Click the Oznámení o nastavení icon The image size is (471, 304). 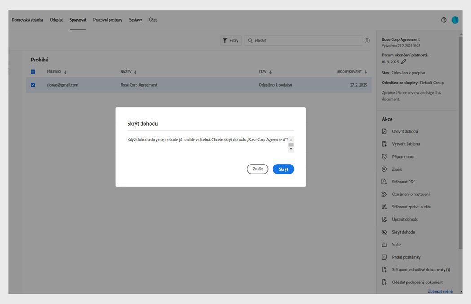tap(384, 195)
